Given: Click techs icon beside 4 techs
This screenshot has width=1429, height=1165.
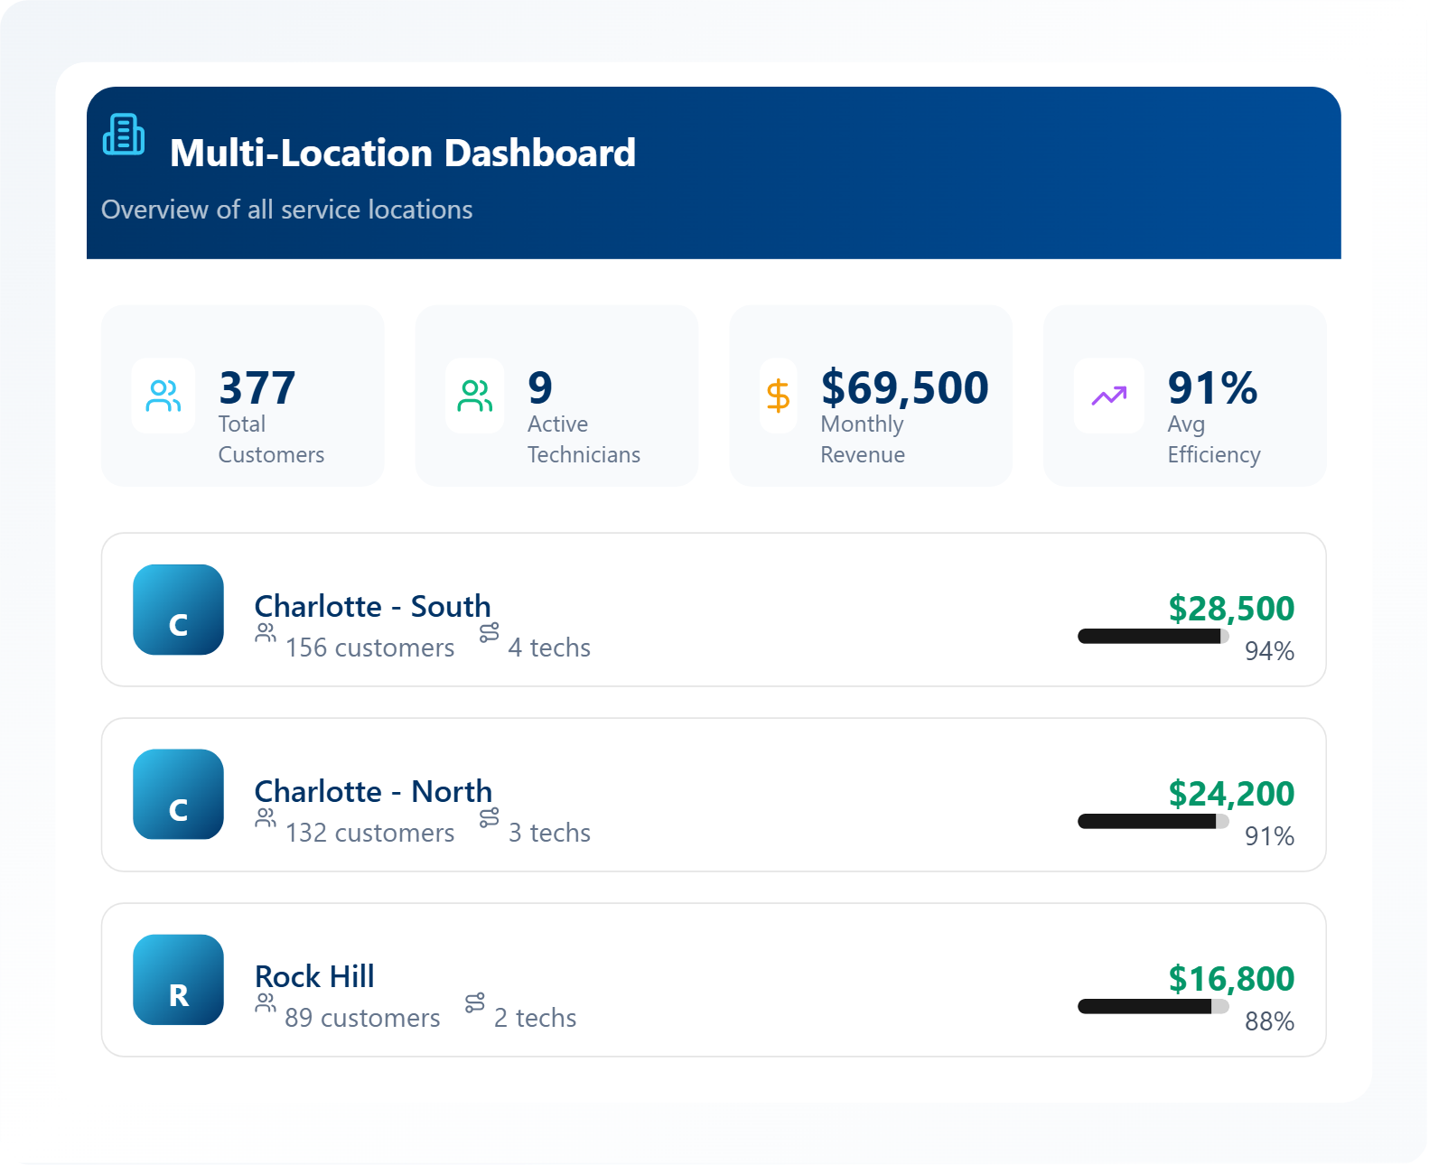Looking at the screenshot, I should [489, 633].
